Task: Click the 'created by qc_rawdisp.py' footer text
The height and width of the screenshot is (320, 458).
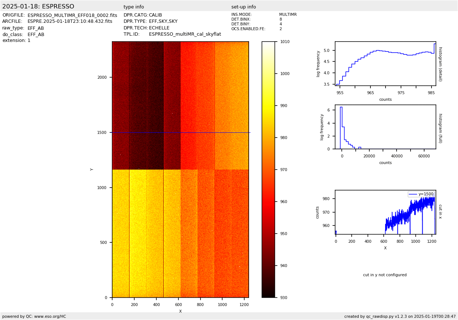Action: pyautogui.click(x=400, y=316)
